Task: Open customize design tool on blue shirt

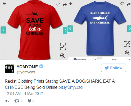Action: click(127, 44)
